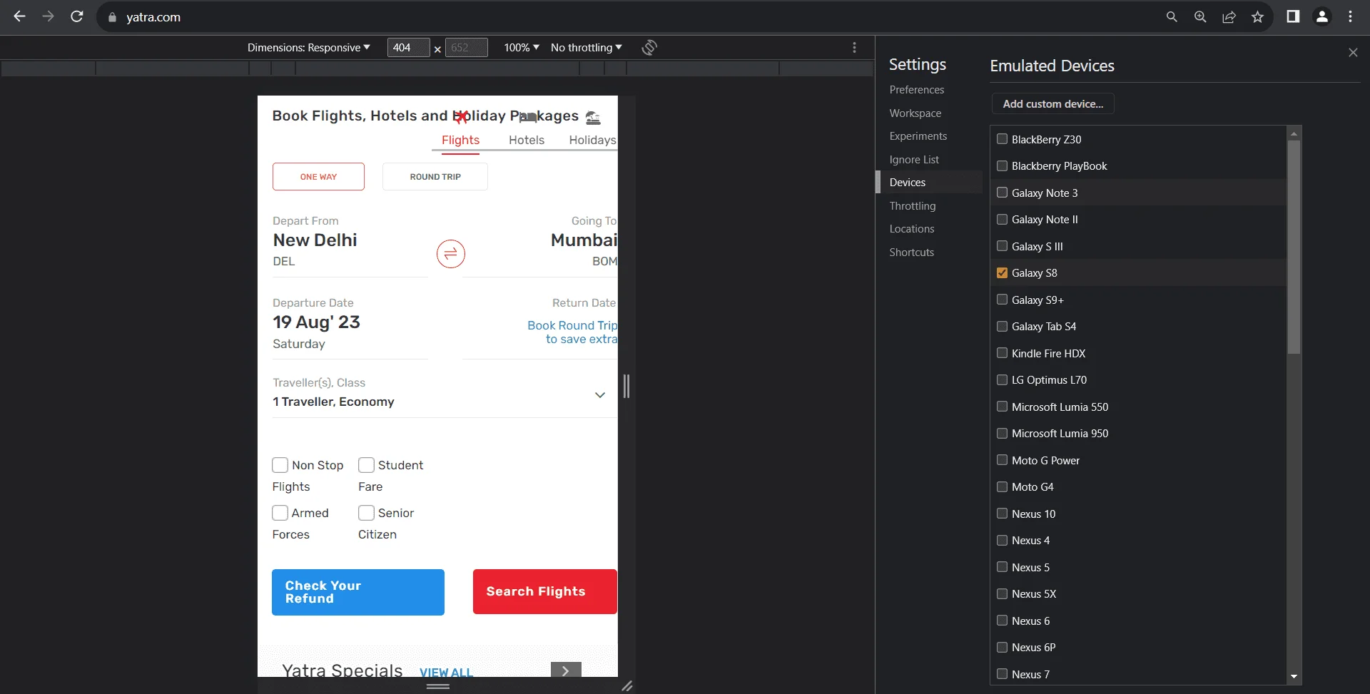The height and width of the screenshot is (694, 1370).
Task: Reload the yatra.com page
Action: [x=77, y=16]
